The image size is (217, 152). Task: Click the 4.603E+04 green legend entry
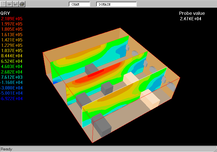pos(12,66)
